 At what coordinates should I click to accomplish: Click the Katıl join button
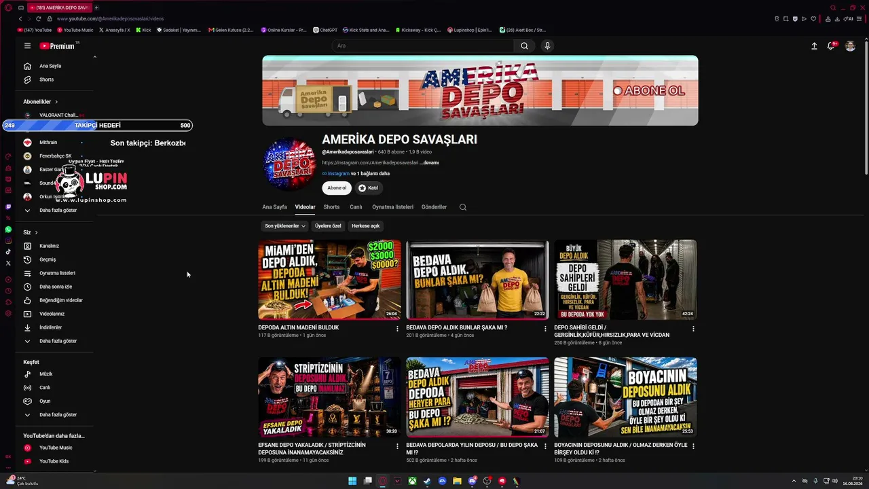[x=369, y=188]
